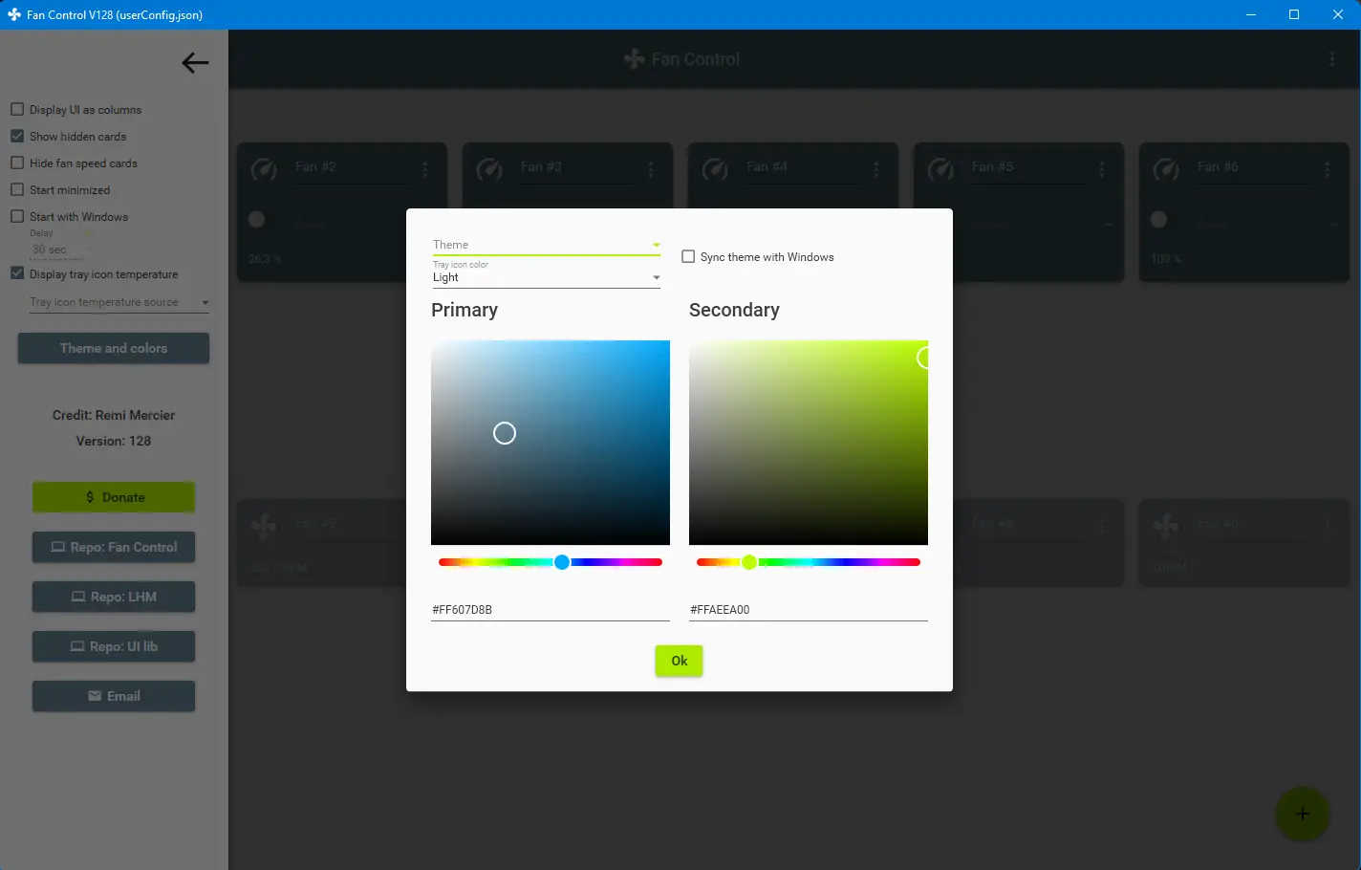The height and width of the screenshot is (870, 1361).
Task: Click the gauge icon on the Fan #5 control card
Action: click(940, 169)
